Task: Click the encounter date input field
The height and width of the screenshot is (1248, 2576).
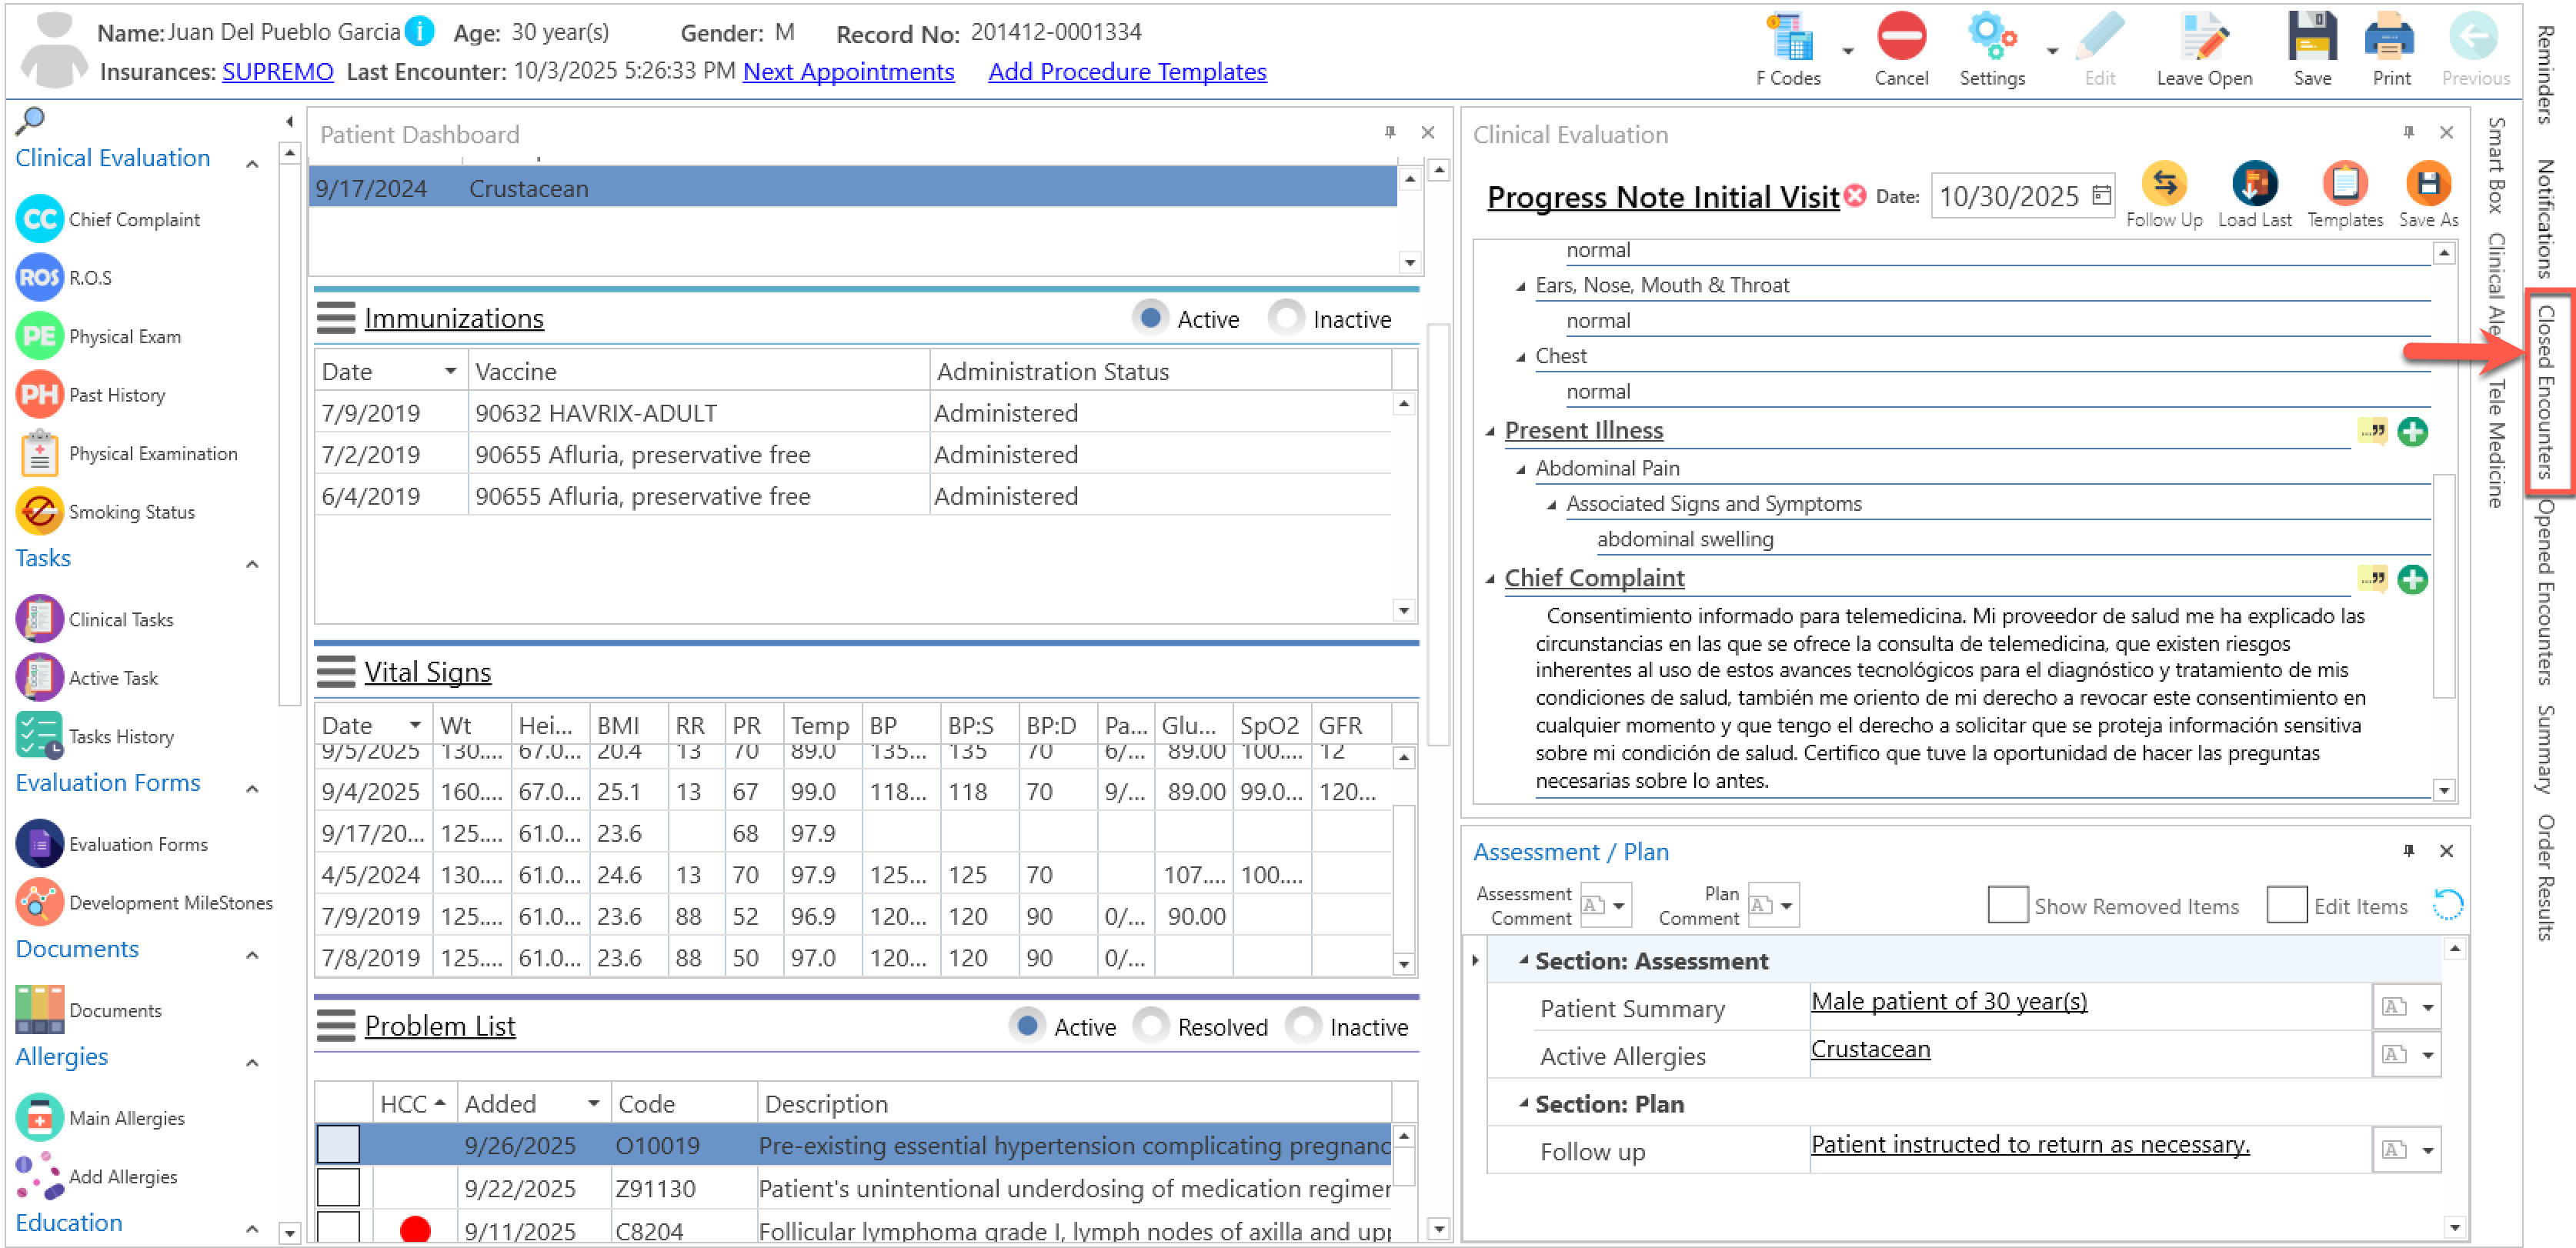Action: [2009, 196]
